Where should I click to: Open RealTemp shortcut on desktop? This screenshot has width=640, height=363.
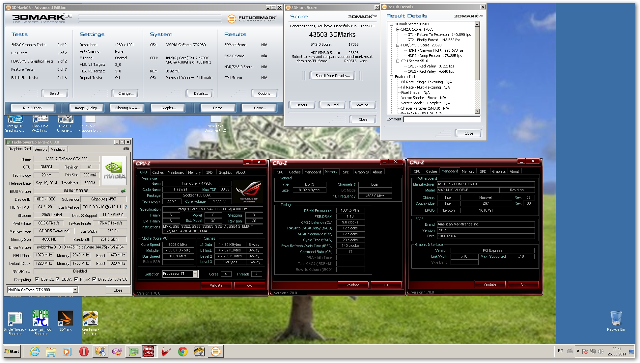pyautogui.click(x=90, y=323)
